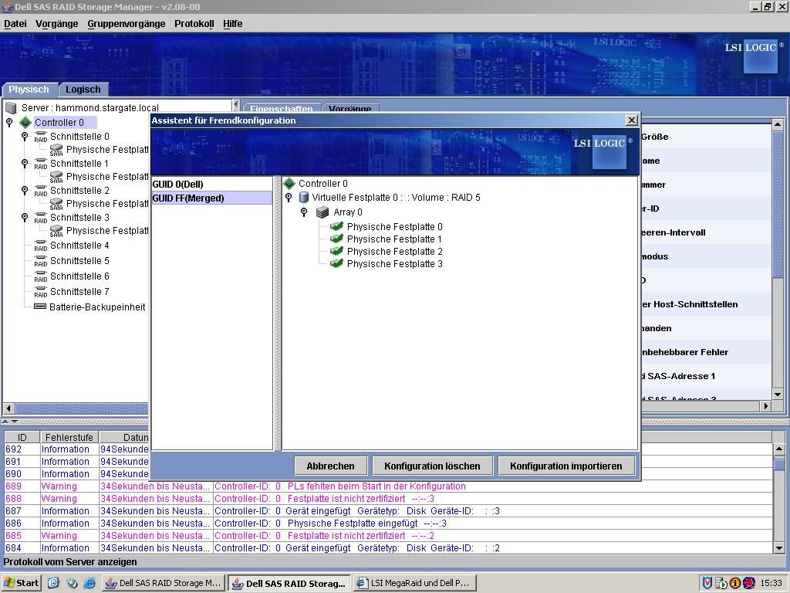
Task: Click log panel scroll down arrow
Action: (x=779, y=548)
